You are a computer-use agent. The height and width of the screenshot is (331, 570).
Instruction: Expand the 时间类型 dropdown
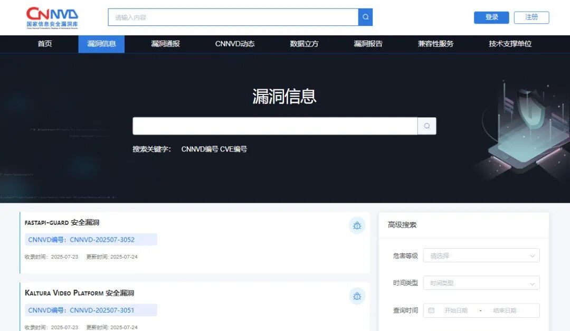[481, 282]
